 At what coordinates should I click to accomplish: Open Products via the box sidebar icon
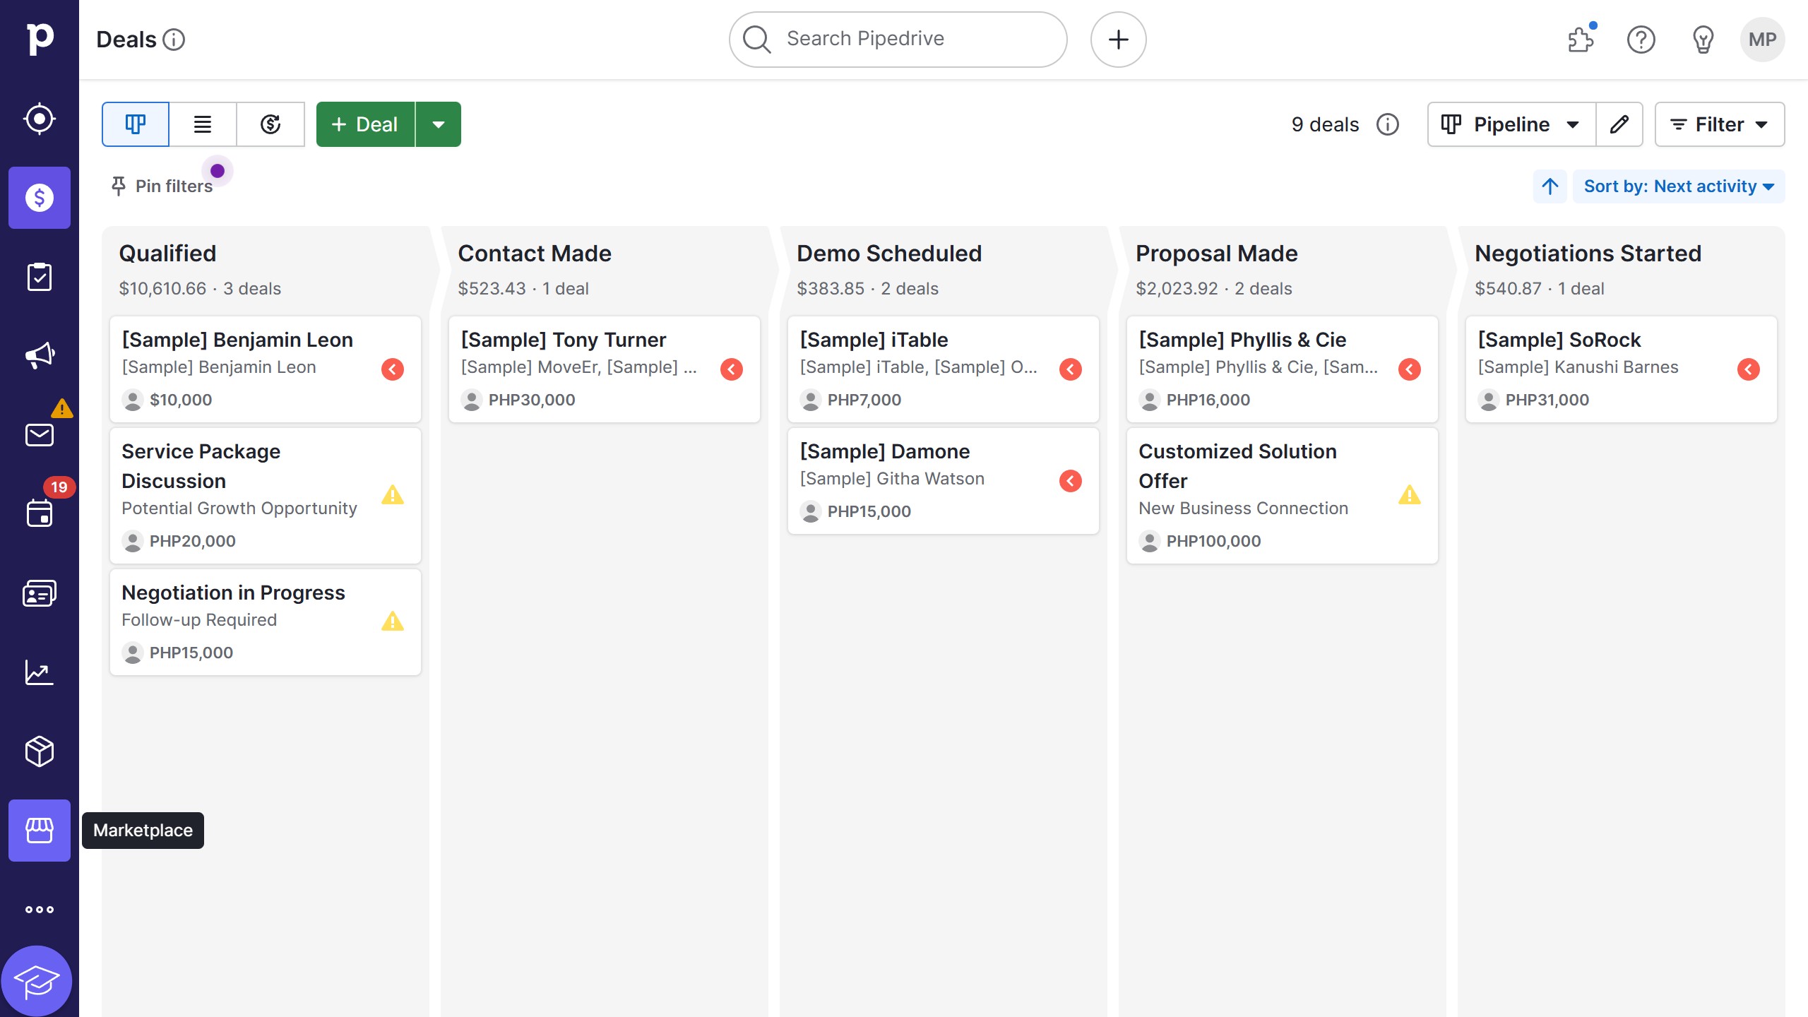[40, 751]
